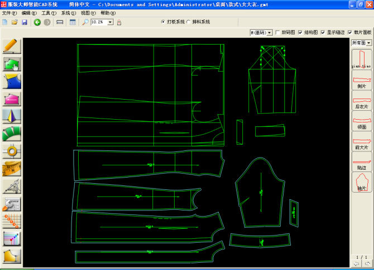This screenshot has width=374, height=270.
Task: Select the pencil drawing tool
Action: (x=12, y=46)
